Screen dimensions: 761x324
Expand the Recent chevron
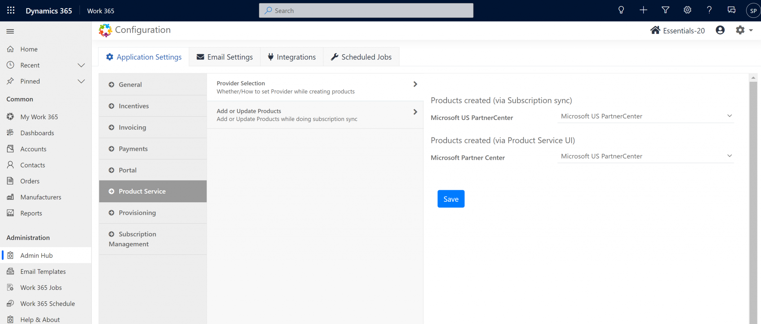pos(81,65)
